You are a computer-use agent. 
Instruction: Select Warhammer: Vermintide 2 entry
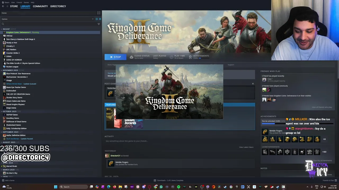pos(17,77)
